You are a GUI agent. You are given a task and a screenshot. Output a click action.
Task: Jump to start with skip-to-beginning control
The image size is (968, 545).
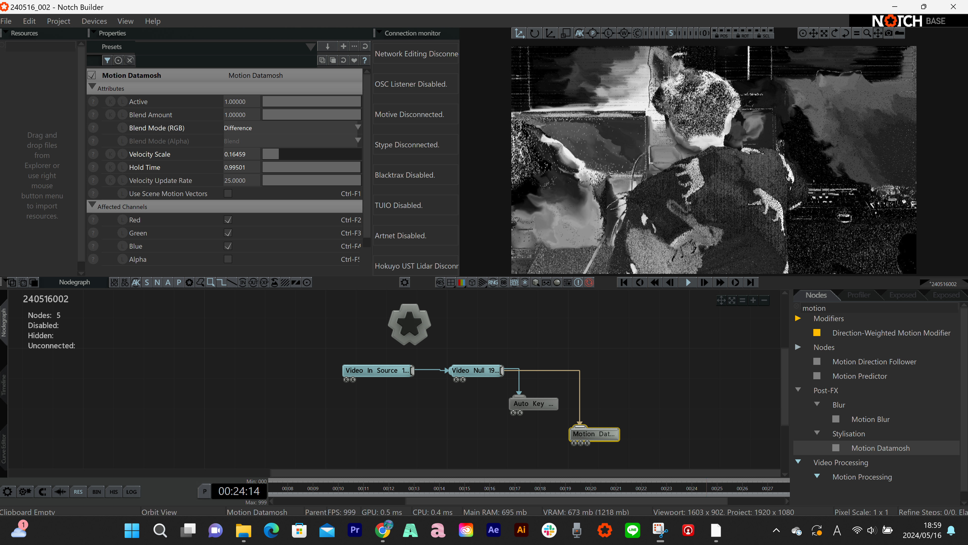coord(624,282)
